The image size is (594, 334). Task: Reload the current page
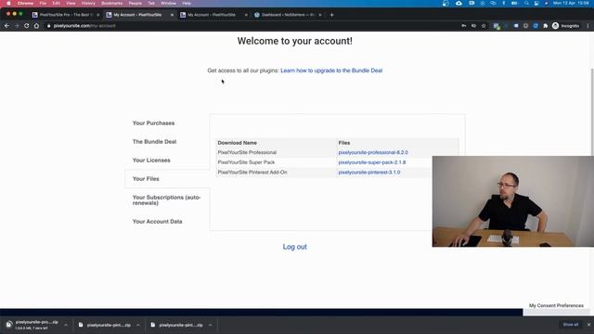tap(27, 26)
